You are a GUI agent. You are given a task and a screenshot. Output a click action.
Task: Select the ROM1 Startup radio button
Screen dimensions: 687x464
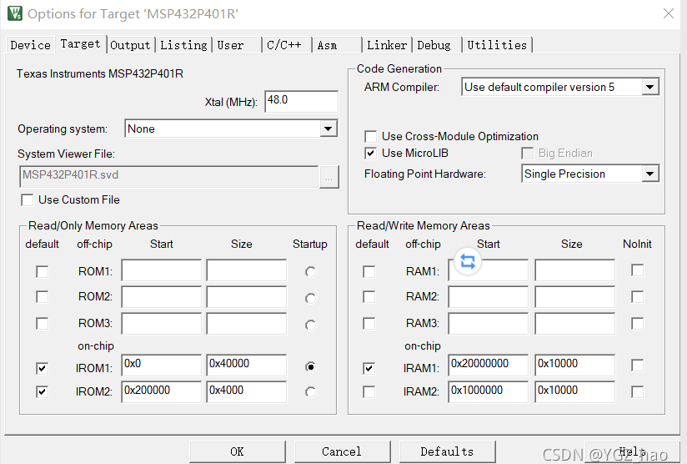tap(310, 272)
